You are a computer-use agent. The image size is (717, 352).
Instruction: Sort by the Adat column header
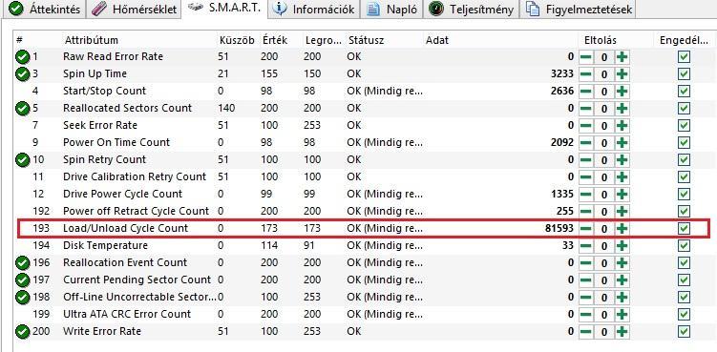point(437,40)
